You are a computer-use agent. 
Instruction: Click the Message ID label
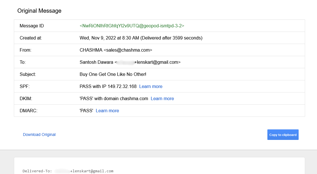click(x=32, y=26)
